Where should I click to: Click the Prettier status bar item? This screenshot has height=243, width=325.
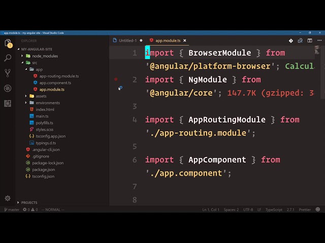pyautogui.click(x=305, y=210)
